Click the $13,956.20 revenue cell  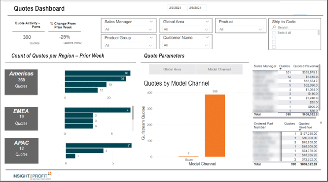pyautogui.click(x=309, y=155)
